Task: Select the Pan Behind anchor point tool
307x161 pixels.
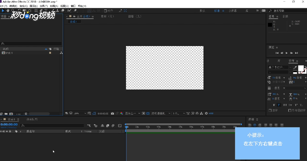Action: click(30, 11)
